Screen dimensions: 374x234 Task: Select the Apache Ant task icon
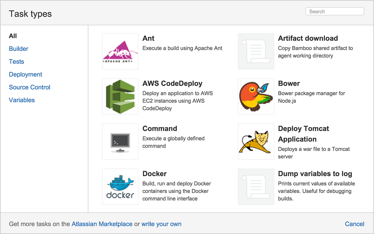[120, 51]
